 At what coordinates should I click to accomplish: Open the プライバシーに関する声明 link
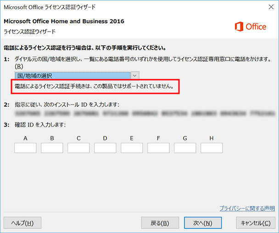point(247,208)
